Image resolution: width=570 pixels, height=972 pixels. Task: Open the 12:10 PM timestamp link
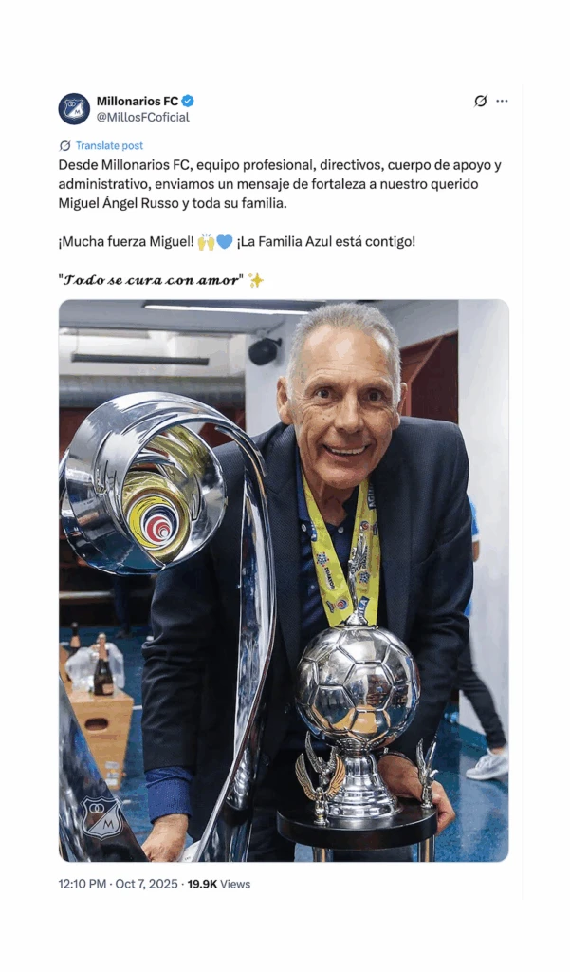click(x=83, y=884)
